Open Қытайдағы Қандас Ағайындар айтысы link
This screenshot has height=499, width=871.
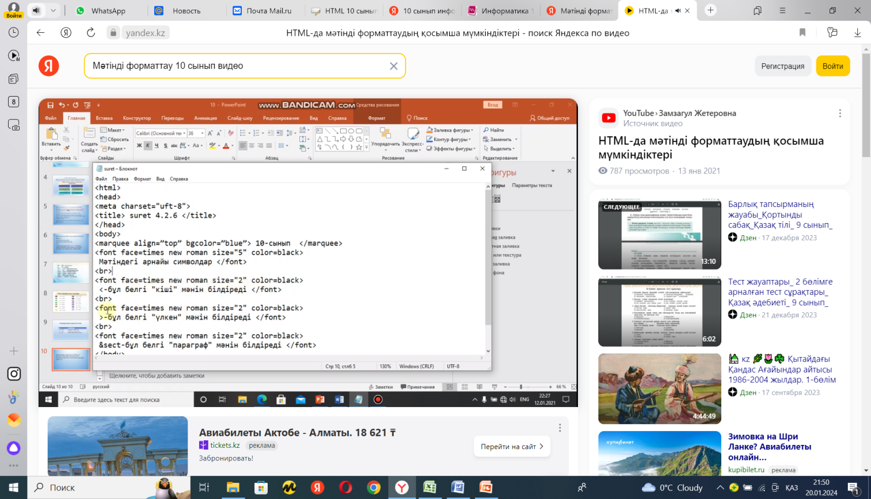[x=782, y=369]
